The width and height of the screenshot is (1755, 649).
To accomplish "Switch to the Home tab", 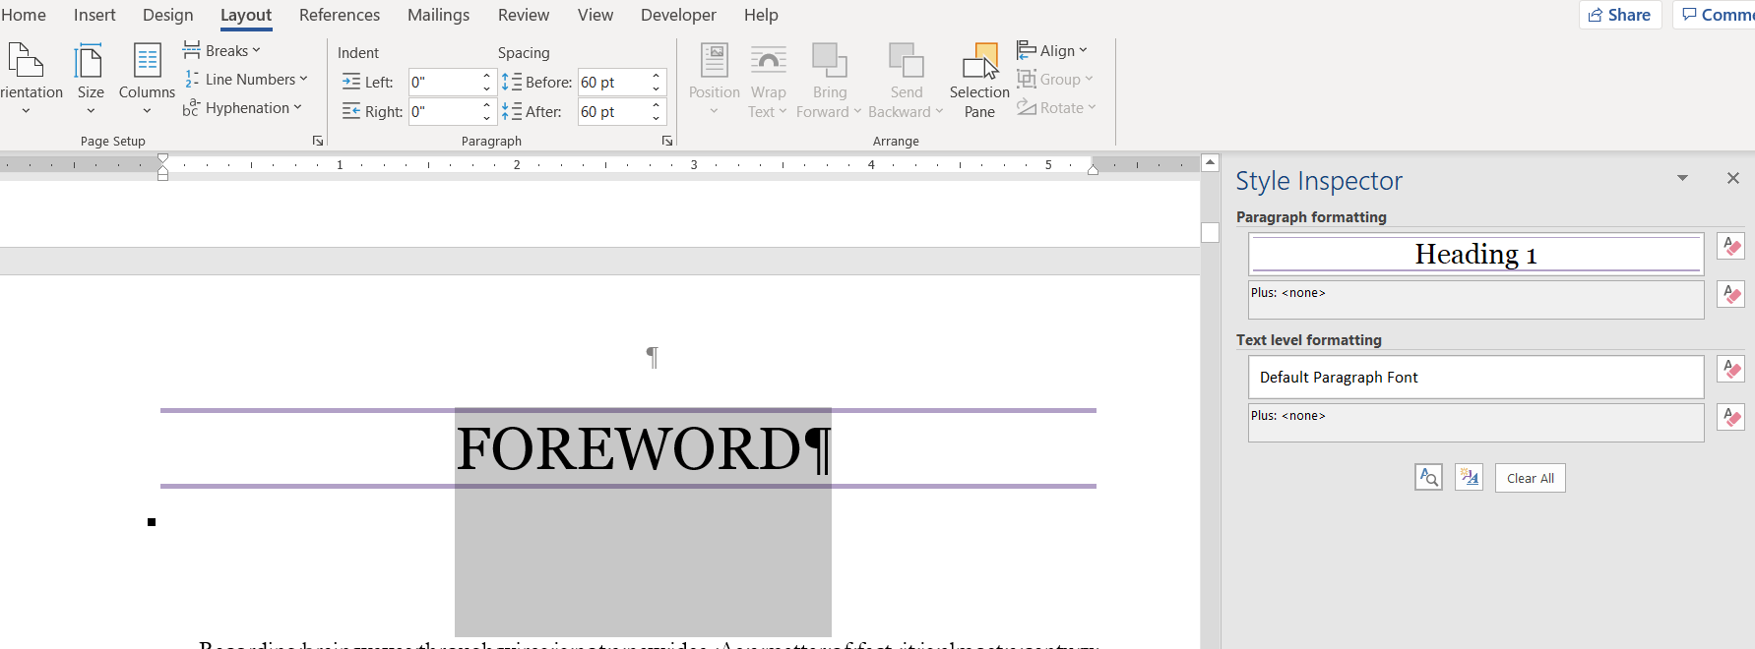I will click(24, 15).
